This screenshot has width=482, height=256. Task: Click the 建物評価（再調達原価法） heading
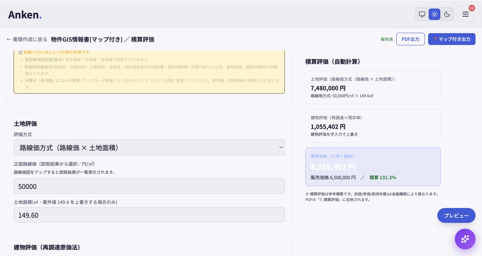[x=47, y=247]
